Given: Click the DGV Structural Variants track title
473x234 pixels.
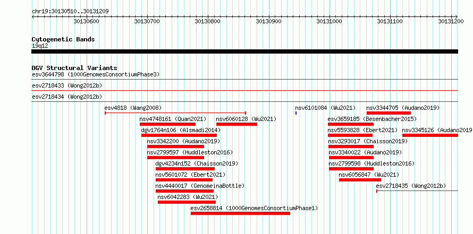Looking at the screenshot, I should click(74, 68).
